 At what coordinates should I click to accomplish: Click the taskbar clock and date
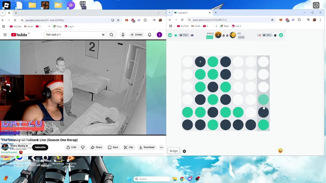coord(318,179)
